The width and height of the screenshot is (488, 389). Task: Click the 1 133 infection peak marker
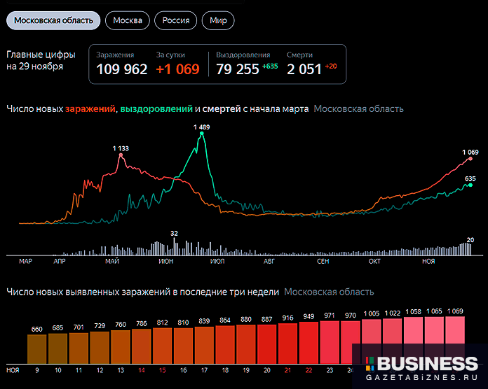pyautogui.click(x=121, y=155)
